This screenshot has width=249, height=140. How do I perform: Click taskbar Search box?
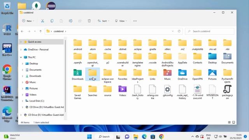104,136
